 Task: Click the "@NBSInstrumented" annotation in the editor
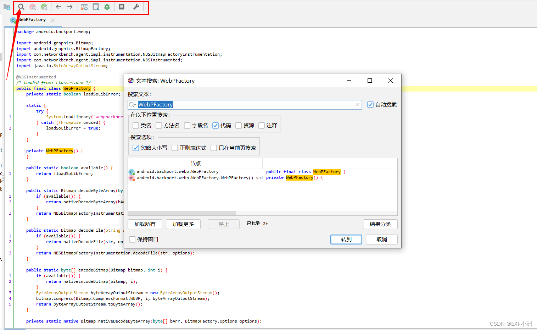coord(36,77)
